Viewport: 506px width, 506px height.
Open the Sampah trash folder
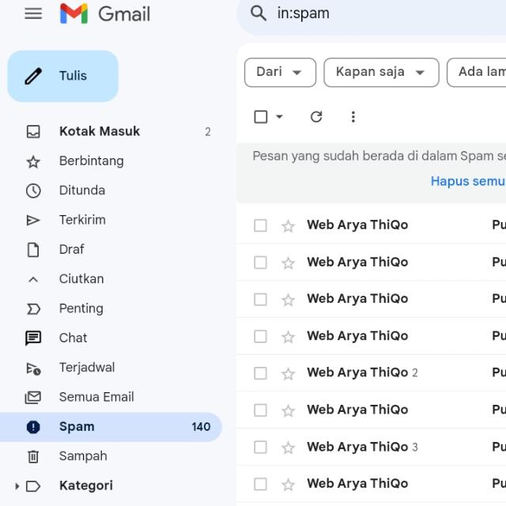[x=82, y=456]
